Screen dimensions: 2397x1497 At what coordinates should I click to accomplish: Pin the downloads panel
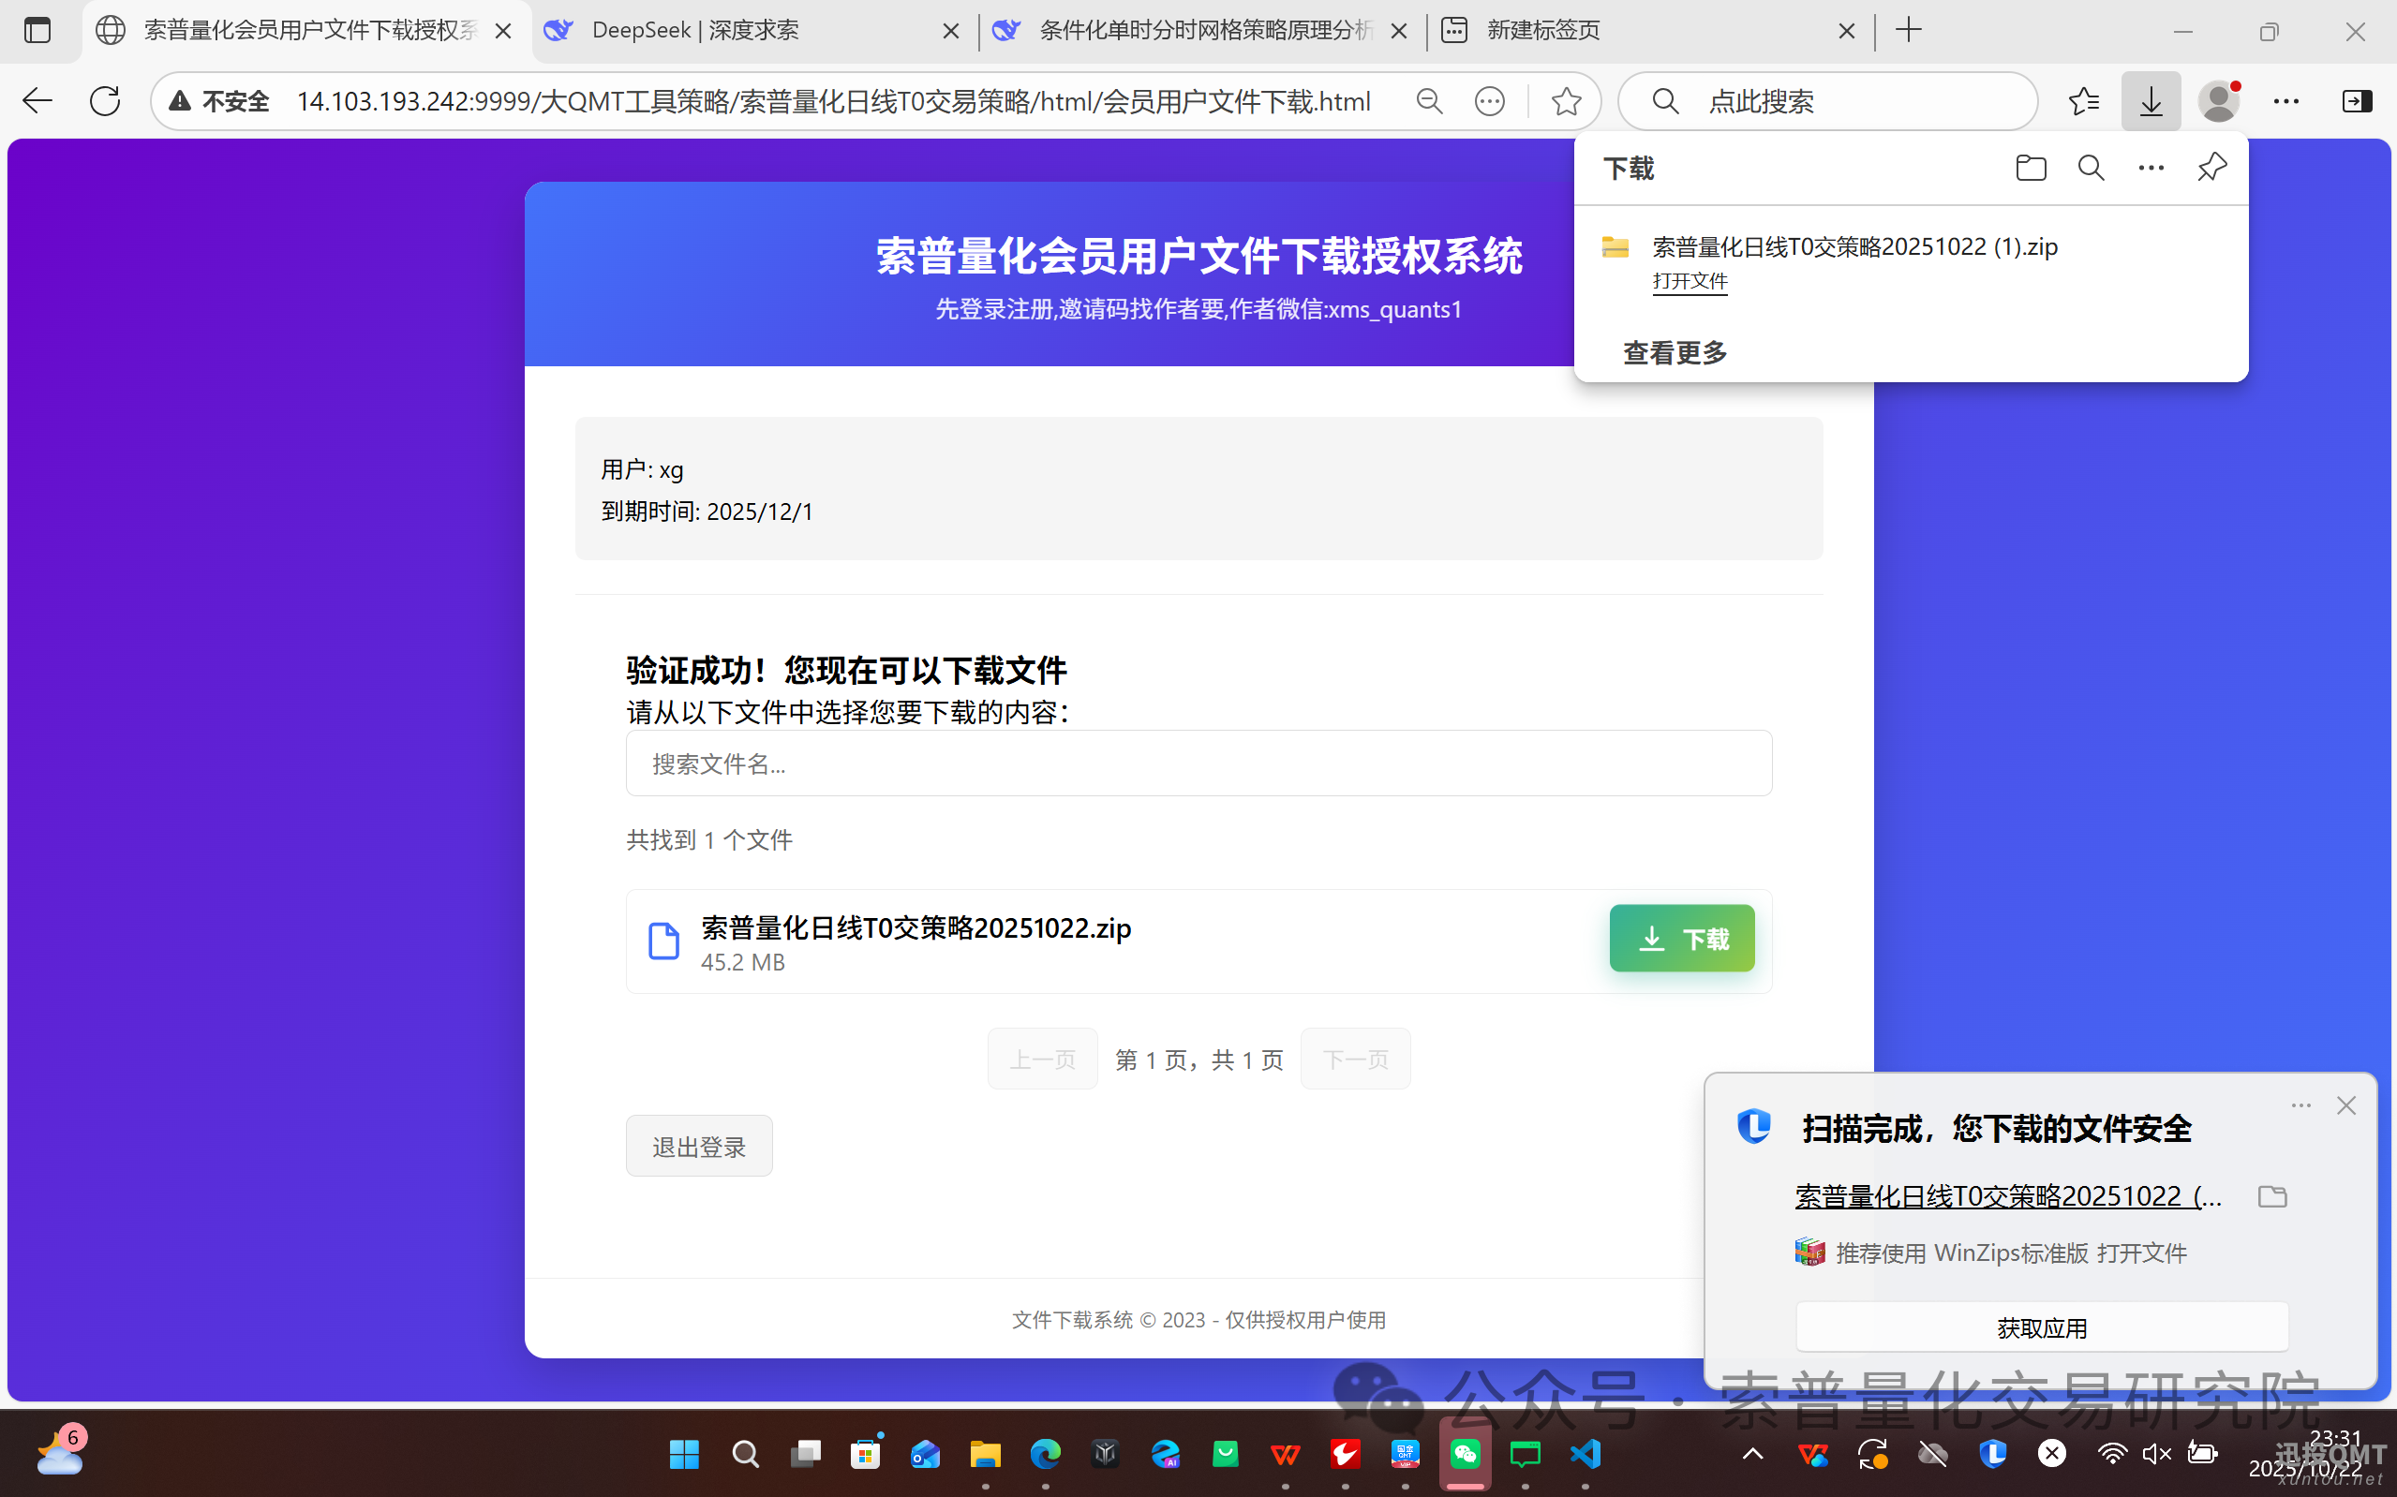(2211, 169)
